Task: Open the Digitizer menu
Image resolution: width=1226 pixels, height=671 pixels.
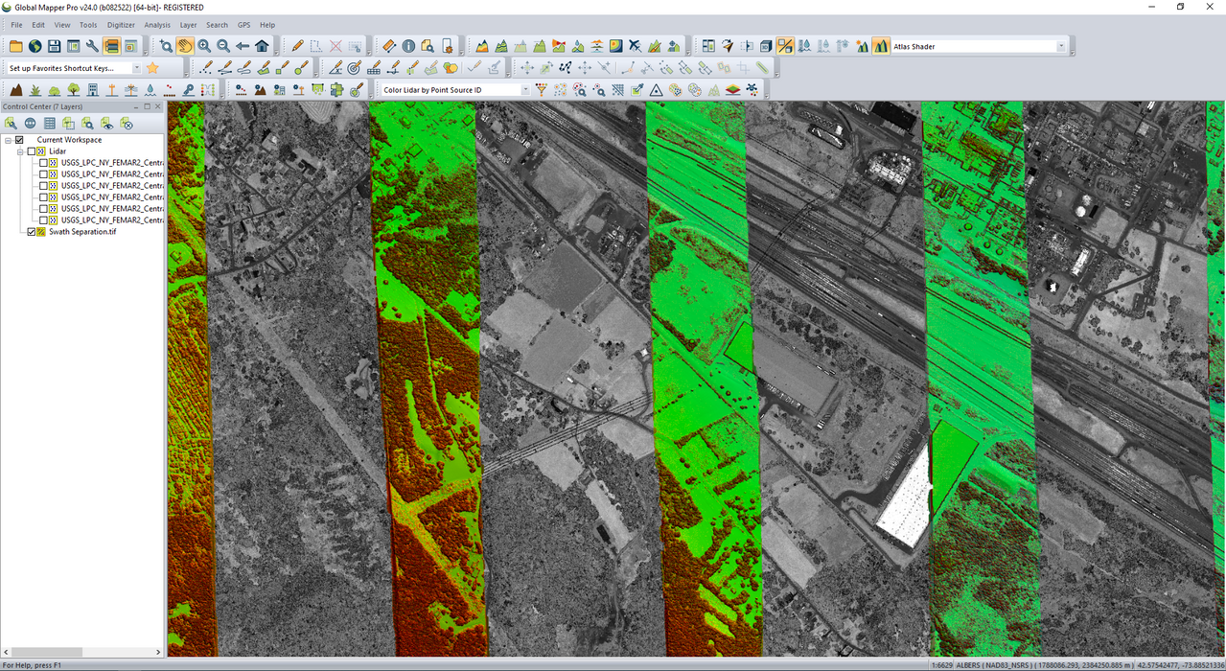Action: (x=121, y=25)
